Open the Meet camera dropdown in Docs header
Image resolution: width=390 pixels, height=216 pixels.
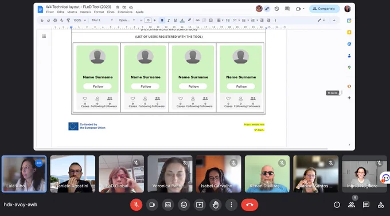pos(300,9)
